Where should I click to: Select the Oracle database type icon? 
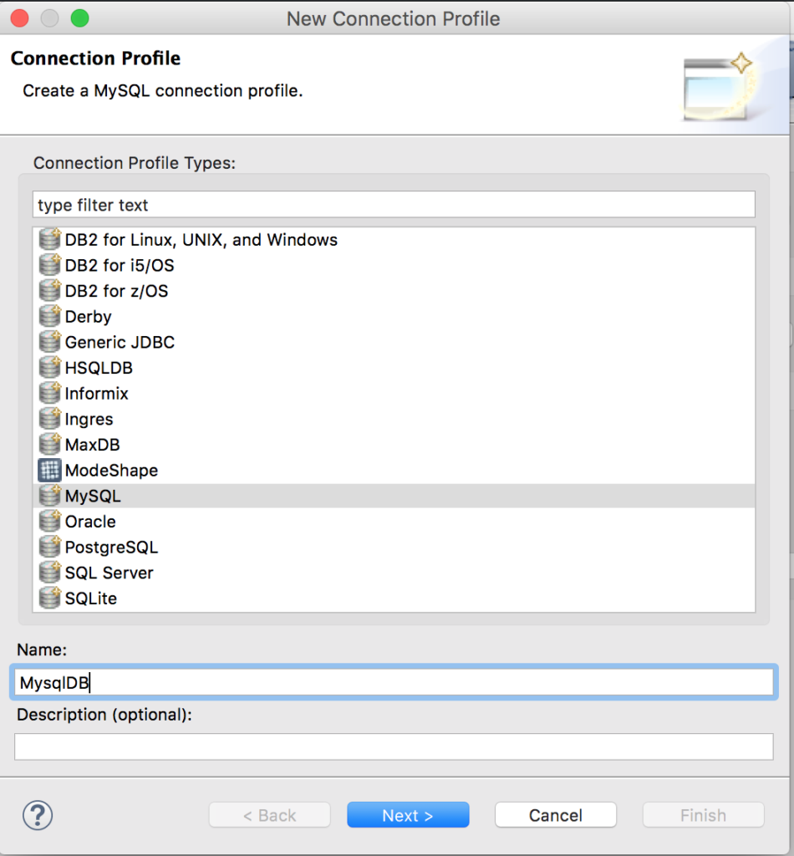pyautogui.click(x=48, y=522)
